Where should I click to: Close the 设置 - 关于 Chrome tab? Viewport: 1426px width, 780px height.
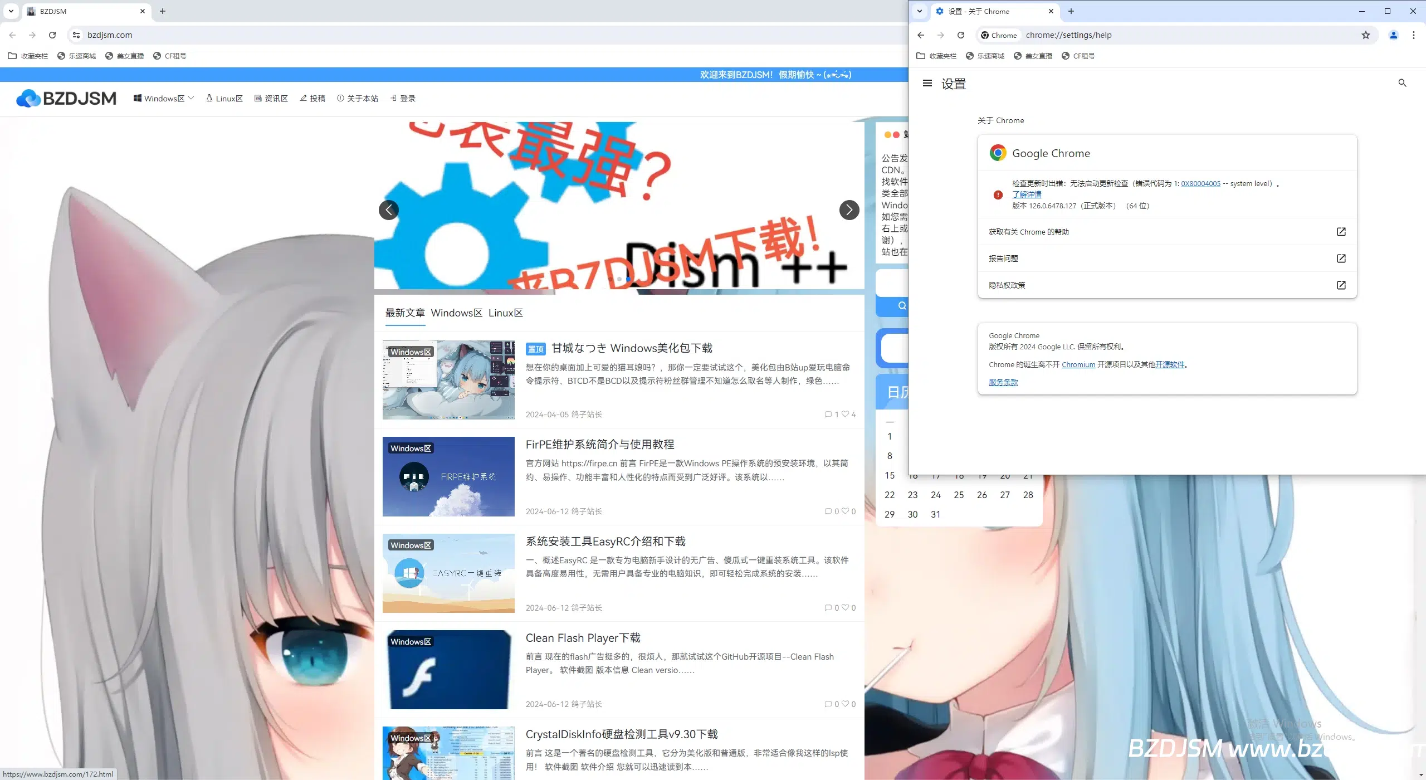(1051, 11)
